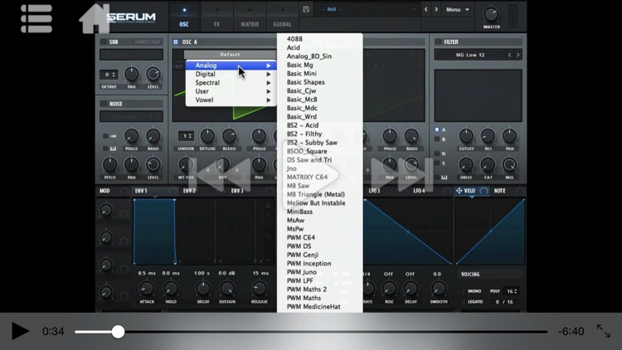622x350 pixels.
Task: Toggle filter routing for oscillator B
Action: coord(437,139)
